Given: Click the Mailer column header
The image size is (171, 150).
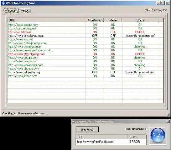Looking at the screenshot, I should [x=113, y=20].
